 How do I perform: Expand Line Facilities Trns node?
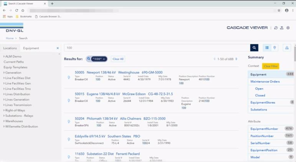[4, 89]
